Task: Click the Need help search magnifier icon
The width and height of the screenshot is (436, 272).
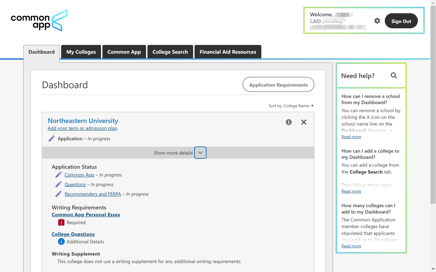Action: coord(394,76)
